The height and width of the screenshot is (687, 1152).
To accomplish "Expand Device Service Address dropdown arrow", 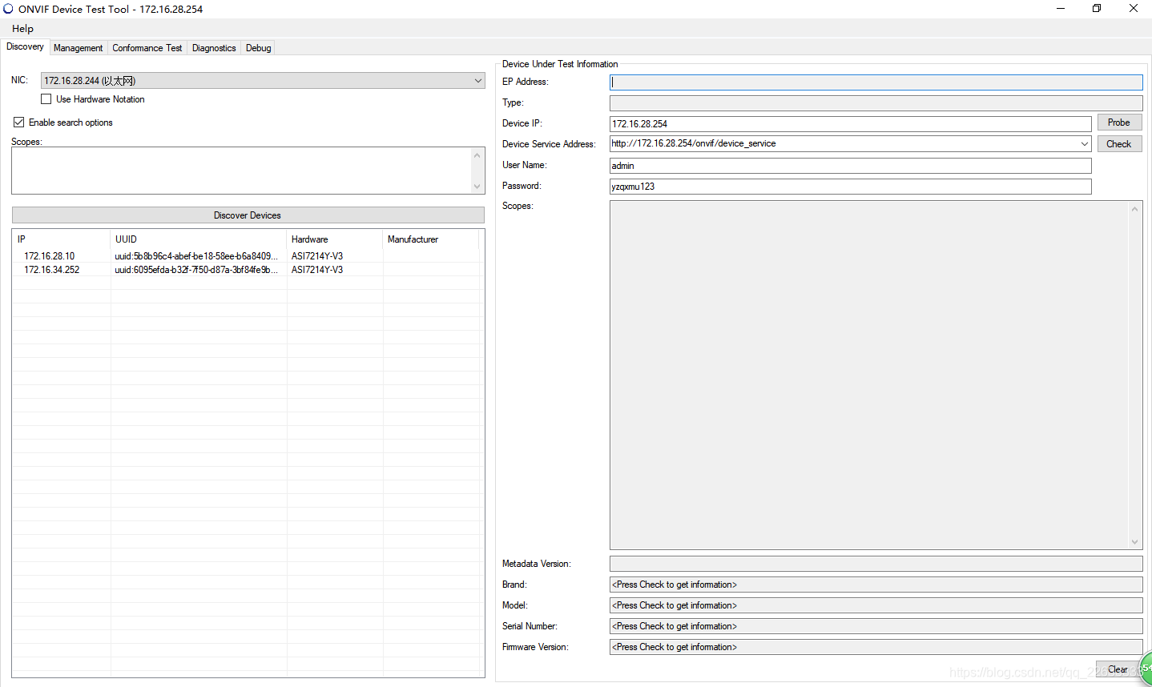I will tap(1084, 144).
